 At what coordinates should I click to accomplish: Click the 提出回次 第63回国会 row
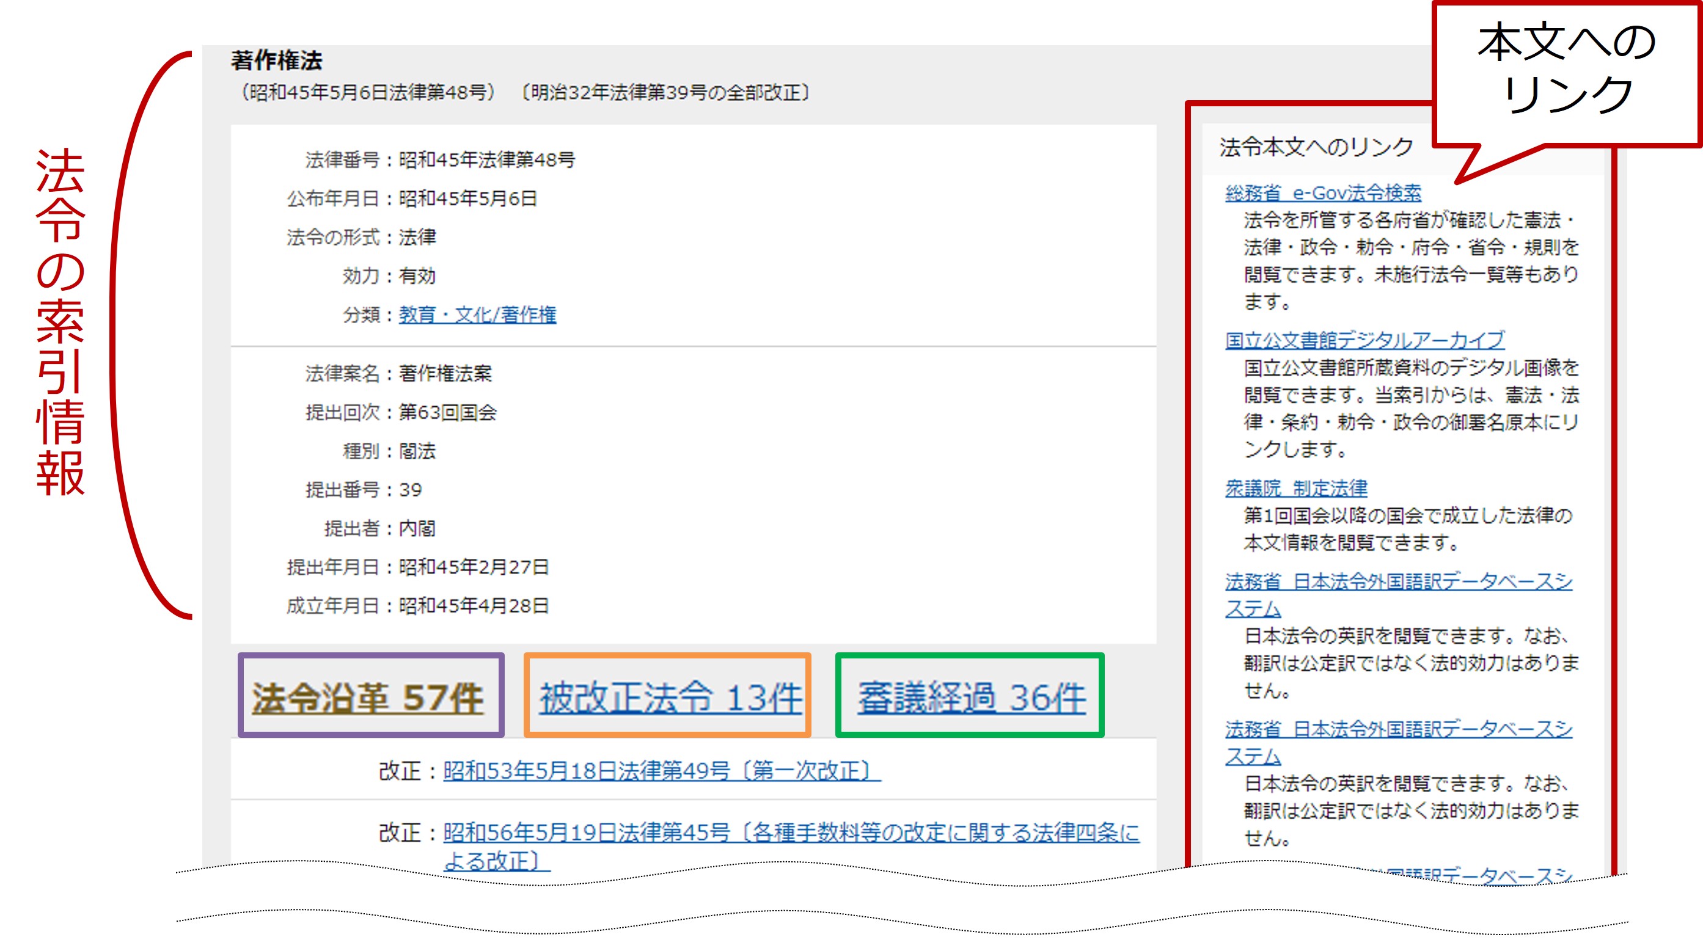click(401, 412)
